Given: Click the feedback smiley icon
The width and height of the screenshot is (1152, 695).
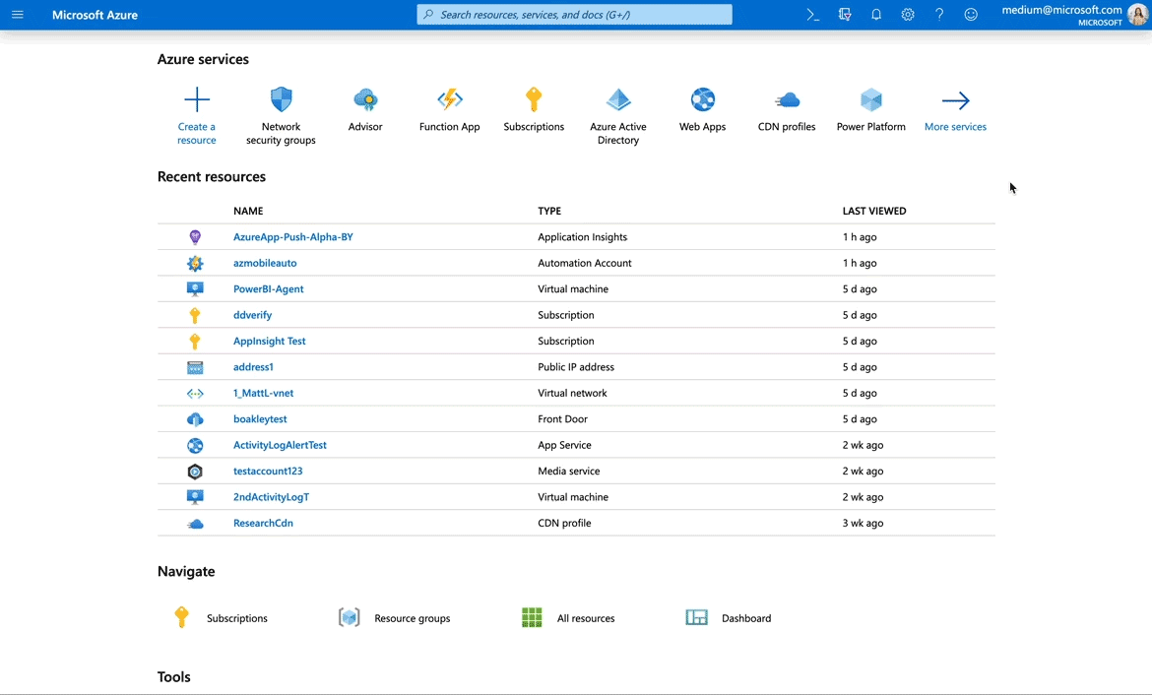Looking at the screenshot, I should click(x=971, y=15).
